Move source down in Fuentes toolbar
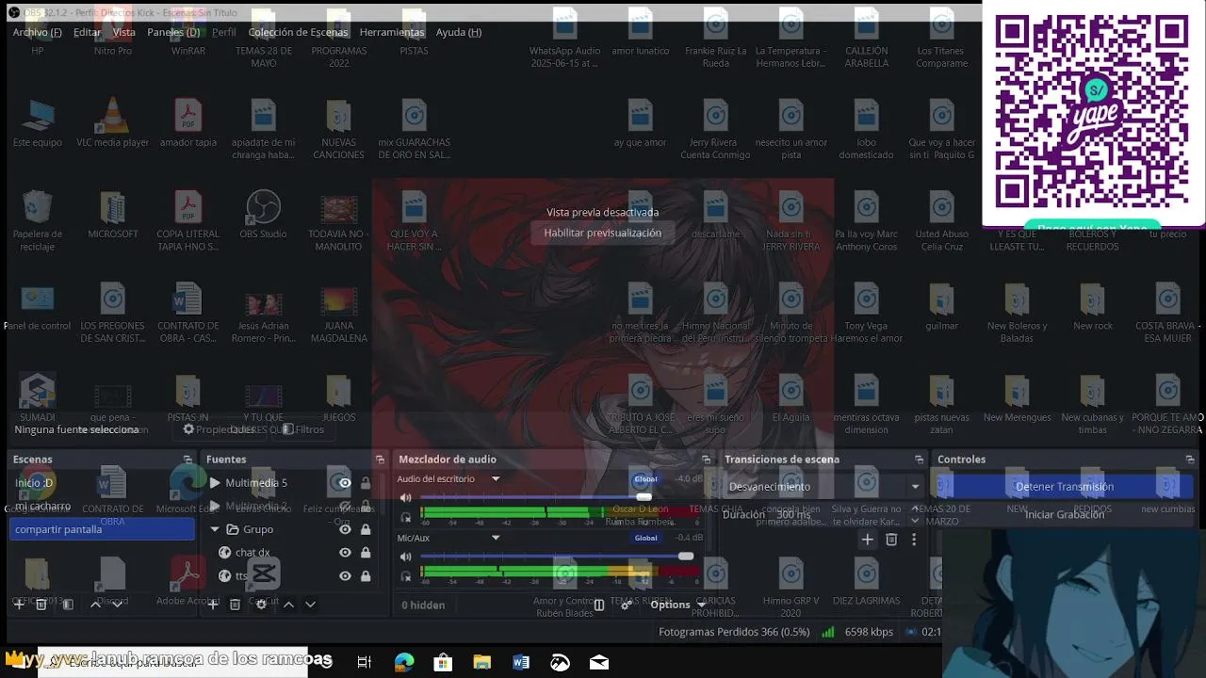This screenshot has width=1206, height=678. tap(310, 605)
